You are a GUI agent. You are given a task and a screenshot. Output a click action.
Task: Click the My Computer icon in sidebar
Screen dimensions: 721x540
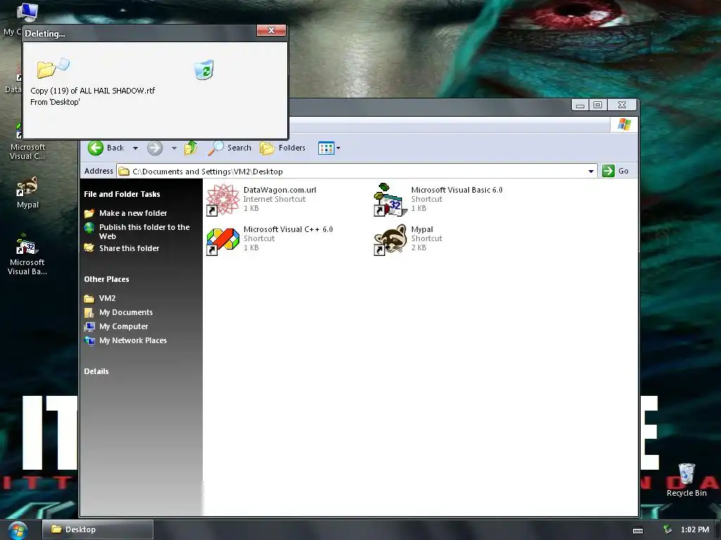click(x=89, y=326)
